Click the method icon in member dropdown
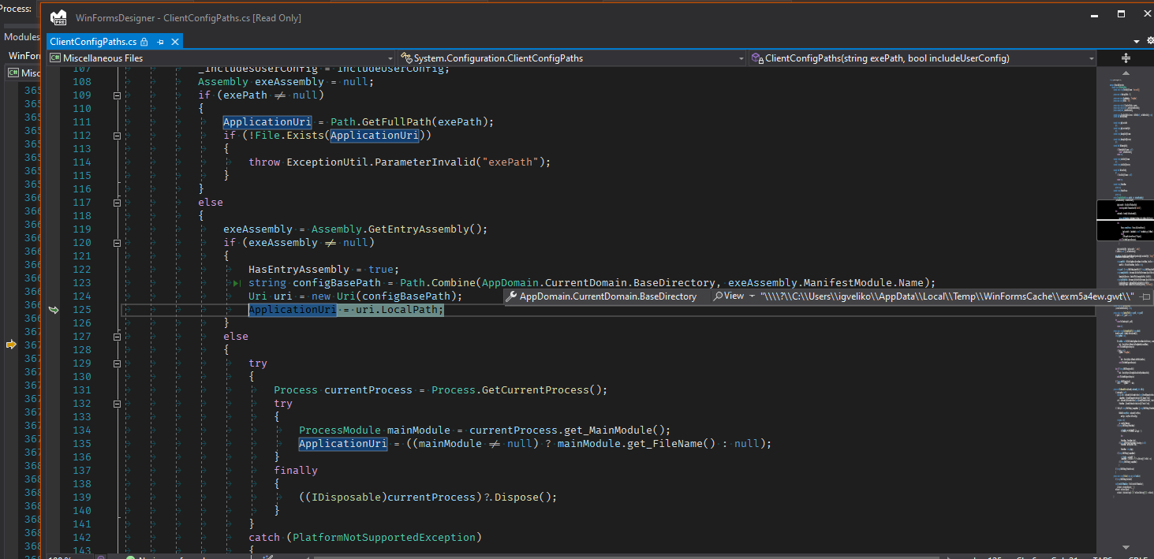The image size is (1154, 559). [757, 58]
